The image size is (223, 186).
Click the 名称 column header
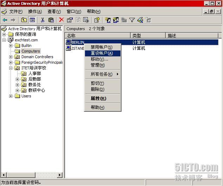[98, 35]
